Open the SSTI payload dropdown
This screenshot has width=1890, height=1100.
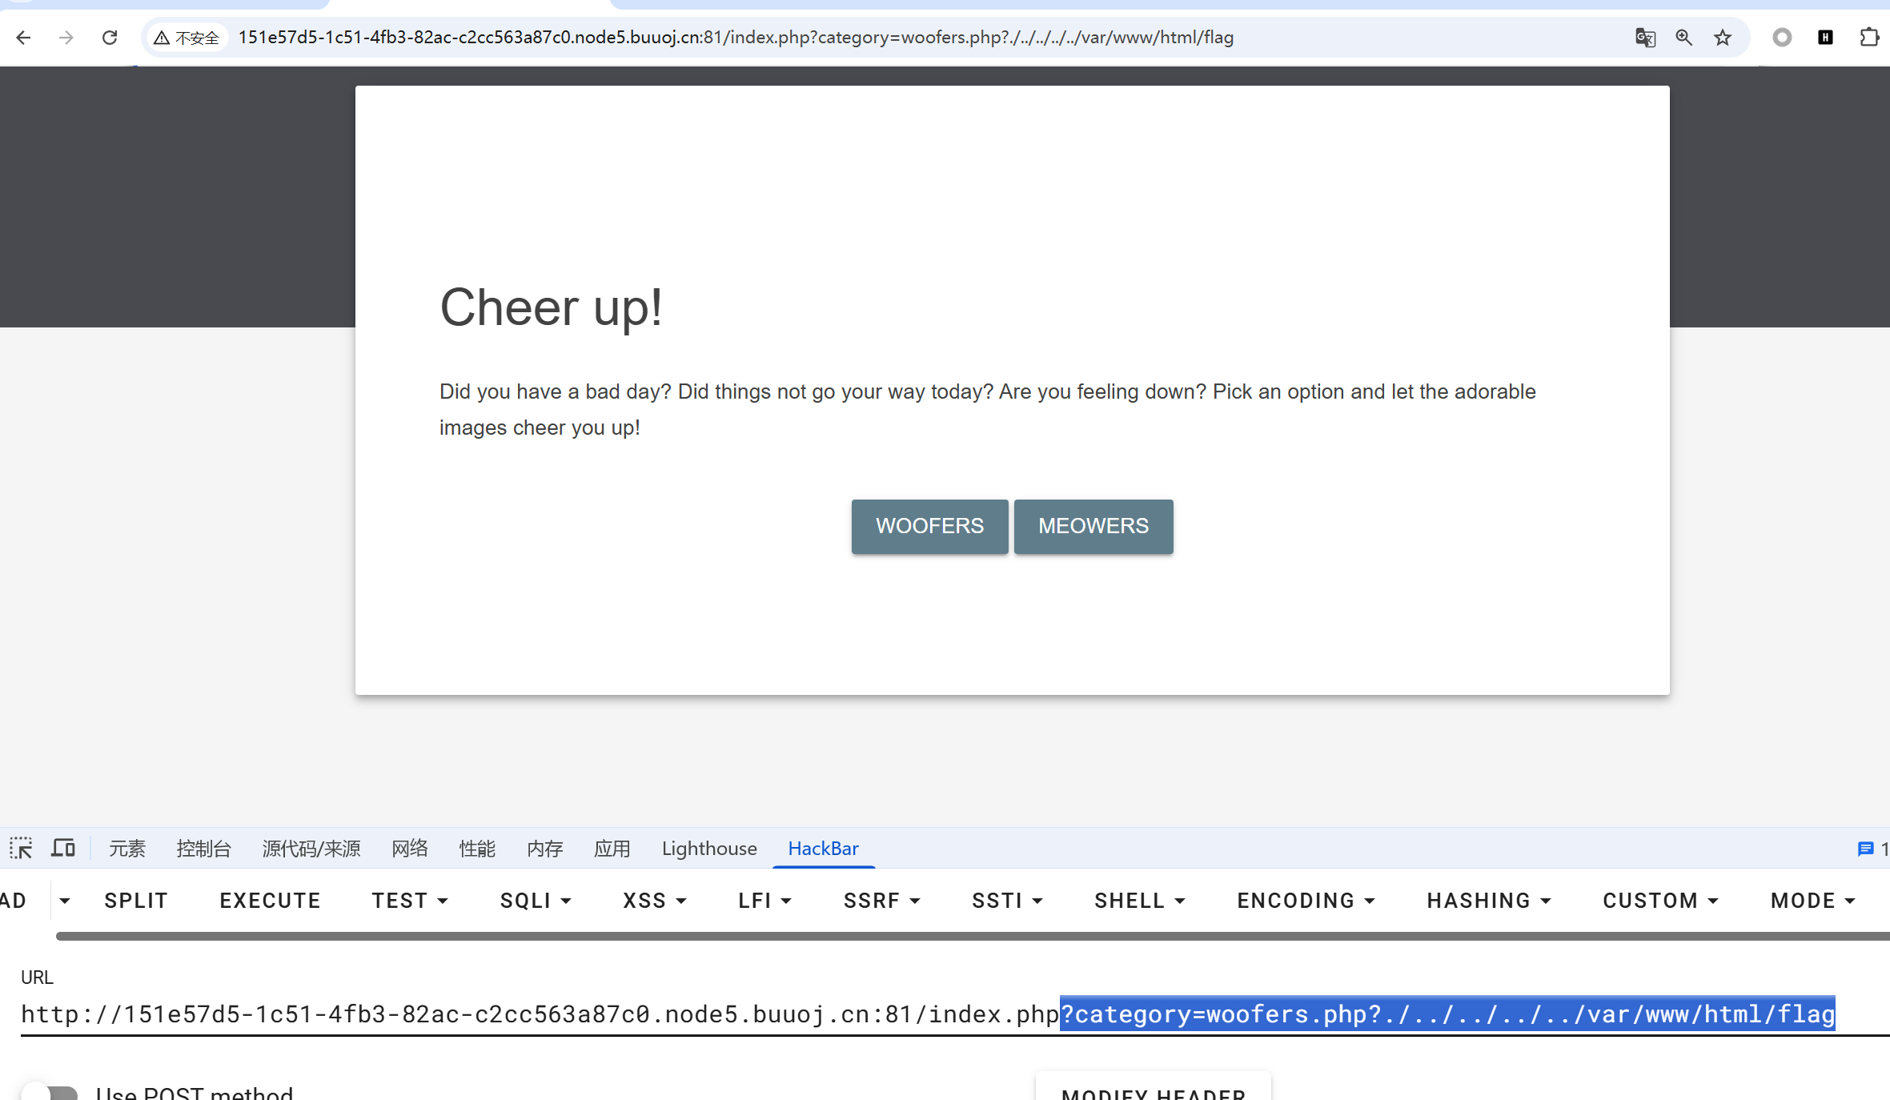tap(1007, 901)
